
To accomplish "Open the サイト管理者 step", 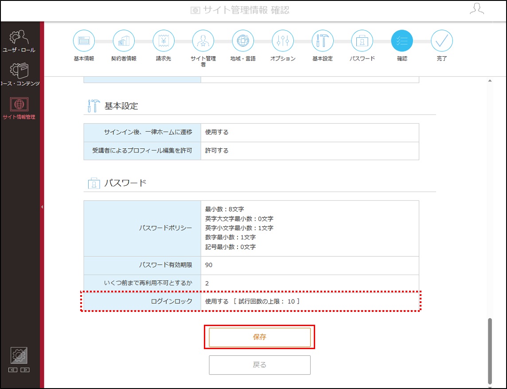I will click(203, 41).
